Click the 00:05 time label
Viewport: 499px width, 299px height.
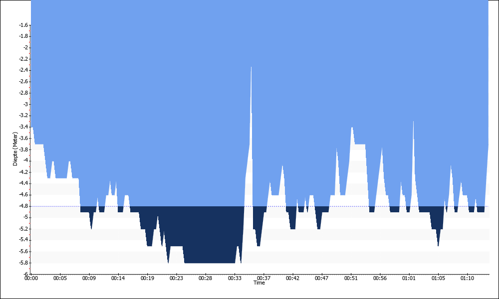click(60, 279)
